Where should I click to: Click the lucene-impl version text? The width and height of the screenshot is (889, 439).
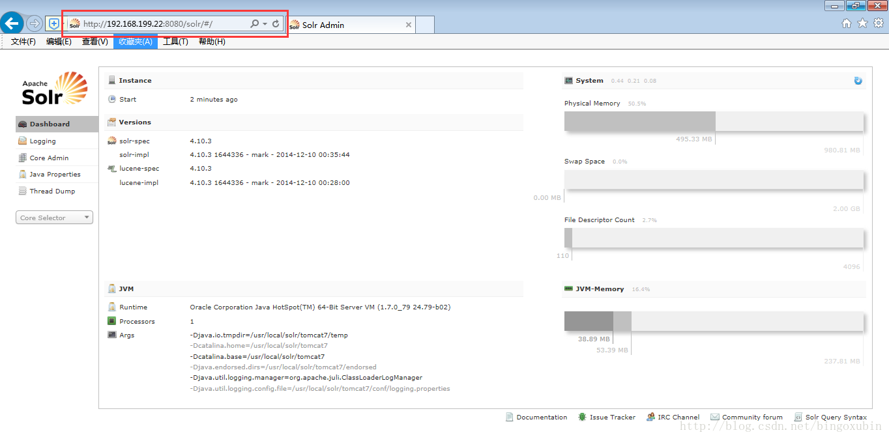270,183
